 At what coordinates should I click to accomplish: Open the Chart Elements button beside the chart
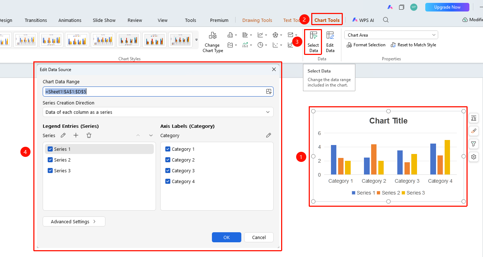[x=474, y=118]
